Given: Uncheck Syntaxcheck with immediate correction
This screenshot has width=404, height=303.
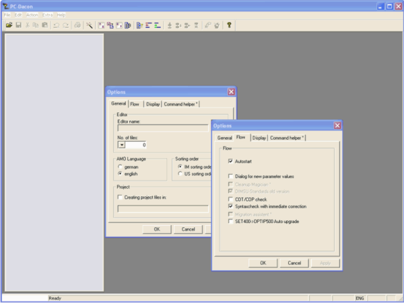Looking at the screenshot, I should click(x=231, y=206).
